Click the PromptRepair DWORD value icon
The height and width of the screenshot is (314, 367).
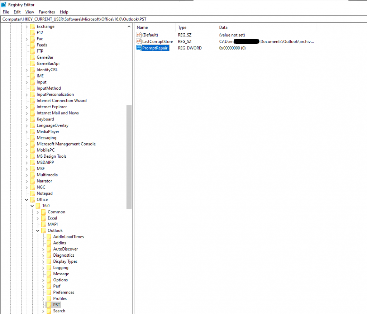[139, 48]
